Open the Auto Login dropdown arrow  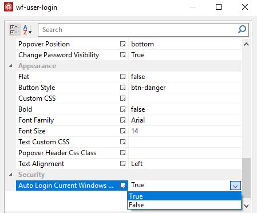pyautogui.click(x=235, y=186)
